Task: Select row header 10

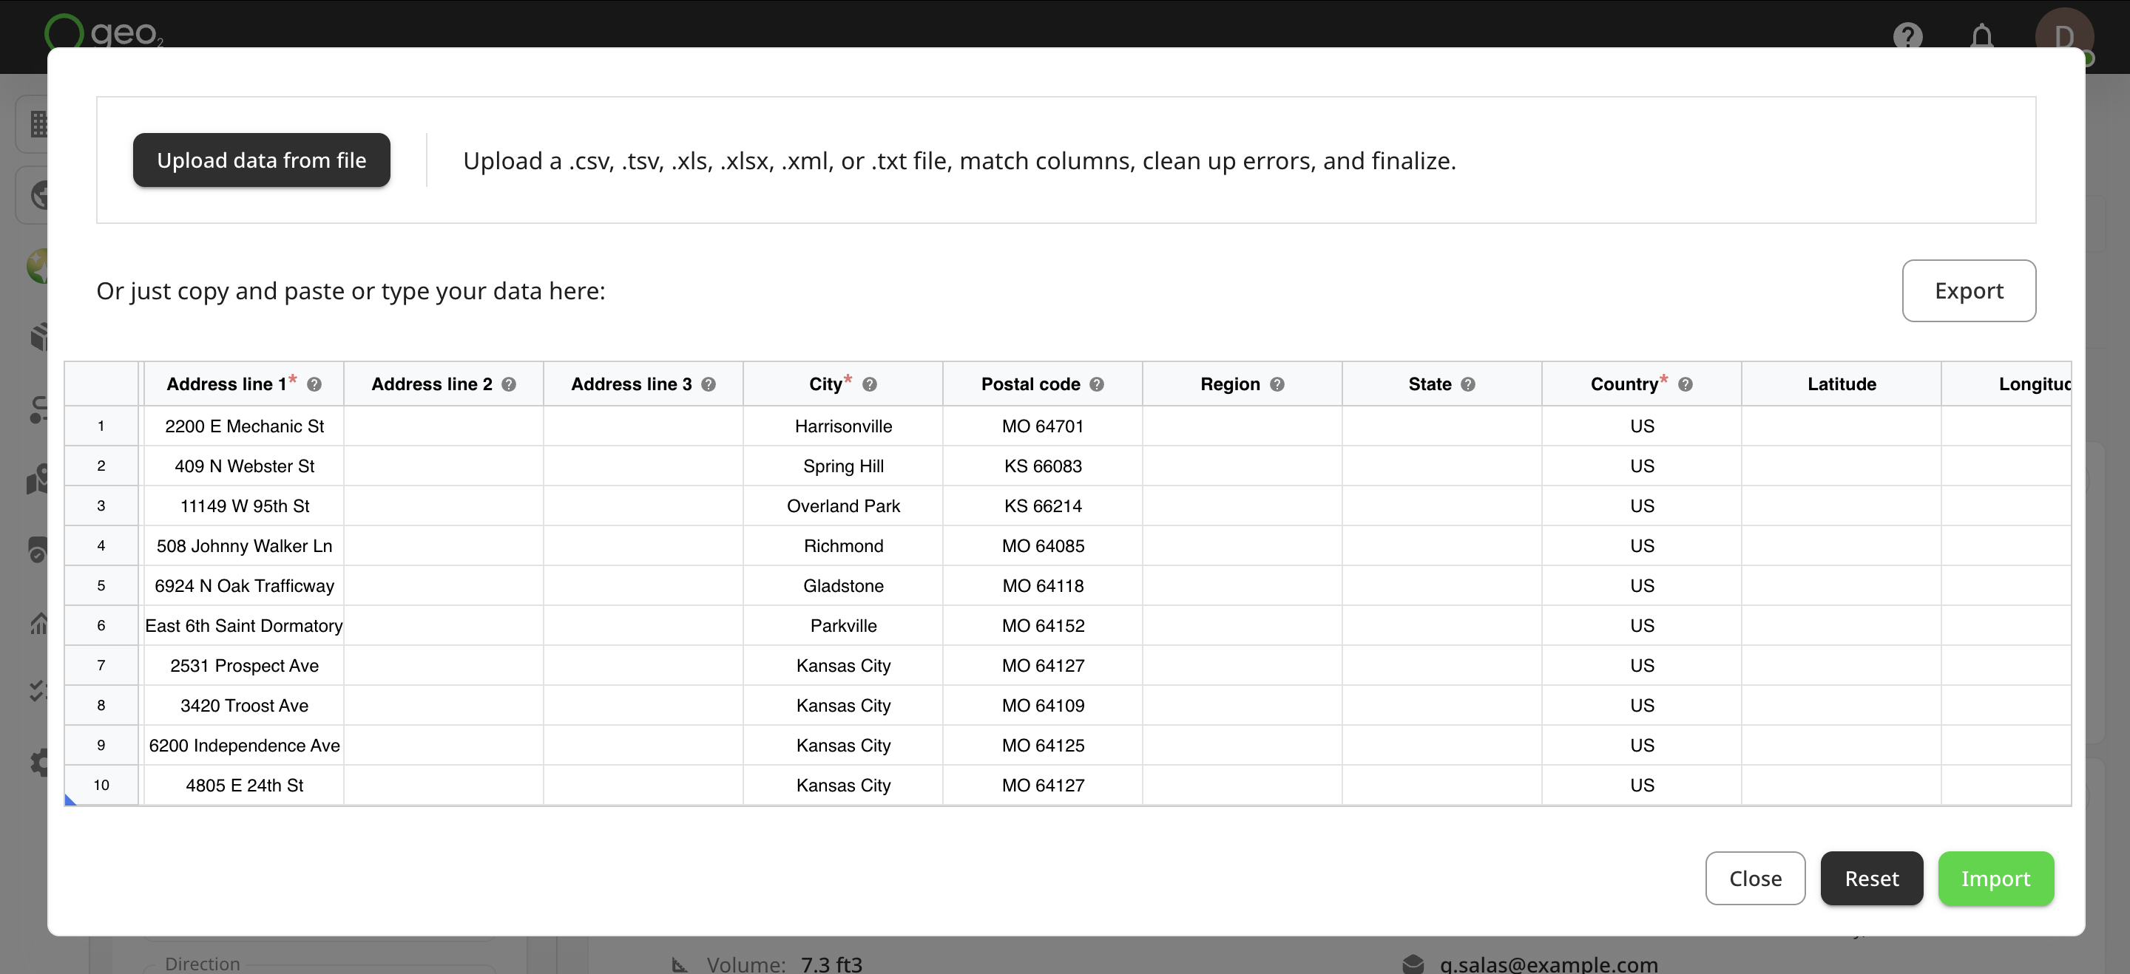Action: tap(101, 785)
